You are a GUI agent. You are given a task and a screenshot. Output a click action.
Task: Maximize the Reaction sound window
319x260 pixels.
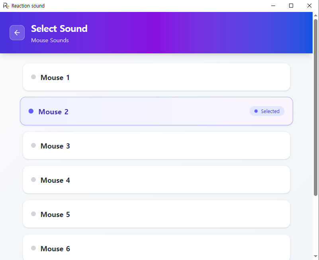pyautogui.click(x=291, y=6)
